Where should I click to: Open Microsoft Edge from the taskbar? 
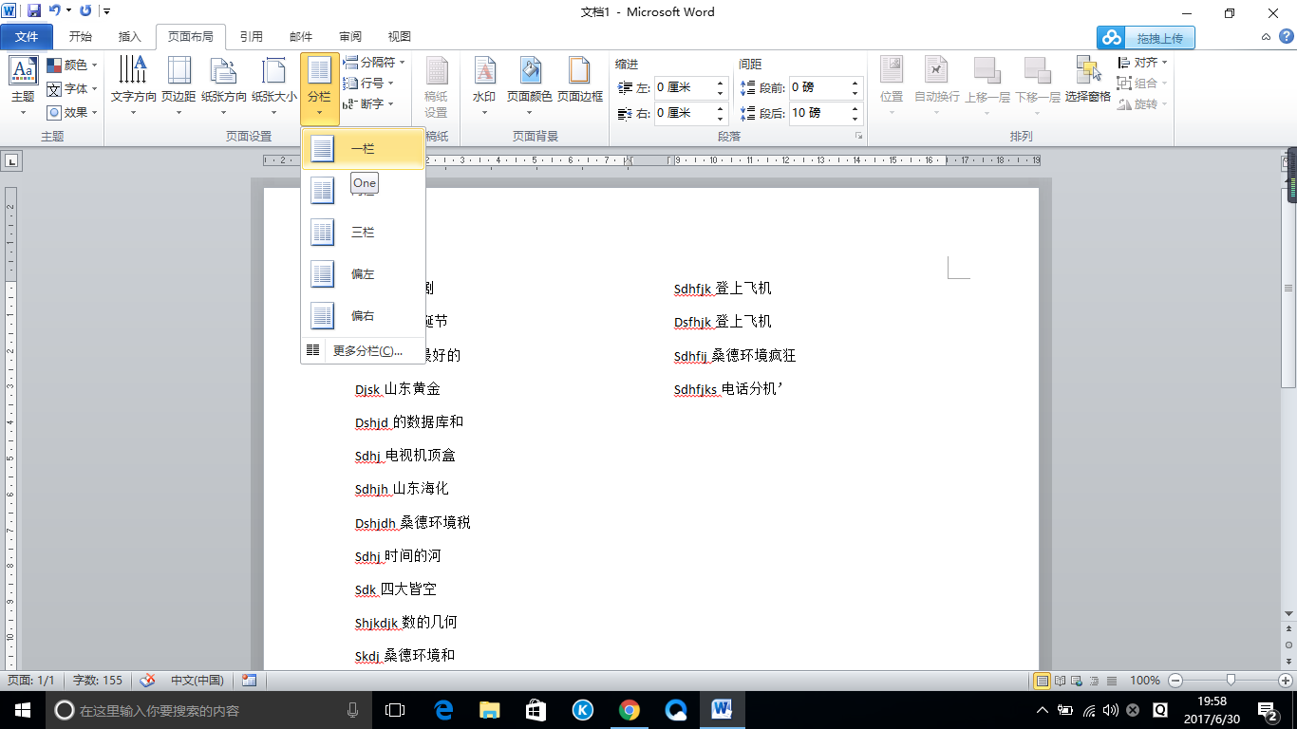point(443,709)
